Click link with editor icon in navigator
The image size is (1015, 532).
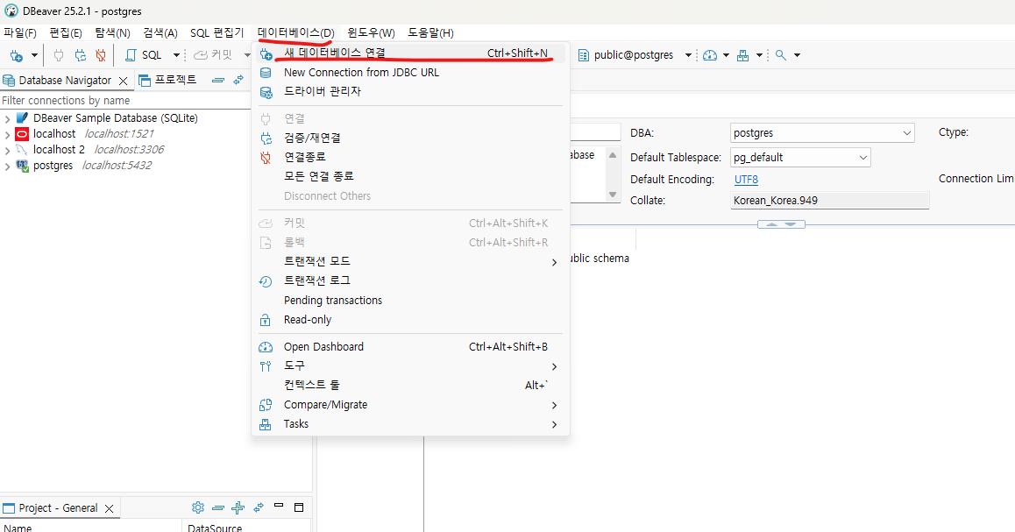pos(239,81)
